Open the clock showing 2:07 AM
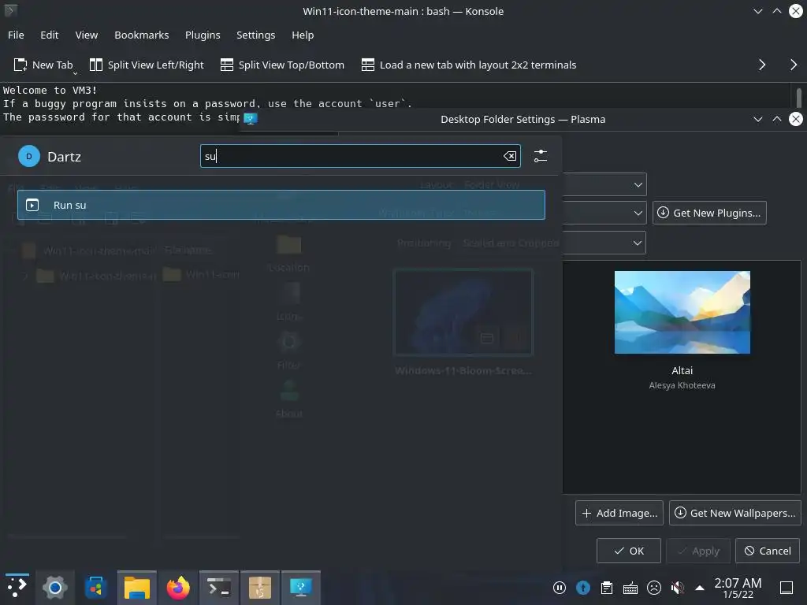 [x=738, y=588]
